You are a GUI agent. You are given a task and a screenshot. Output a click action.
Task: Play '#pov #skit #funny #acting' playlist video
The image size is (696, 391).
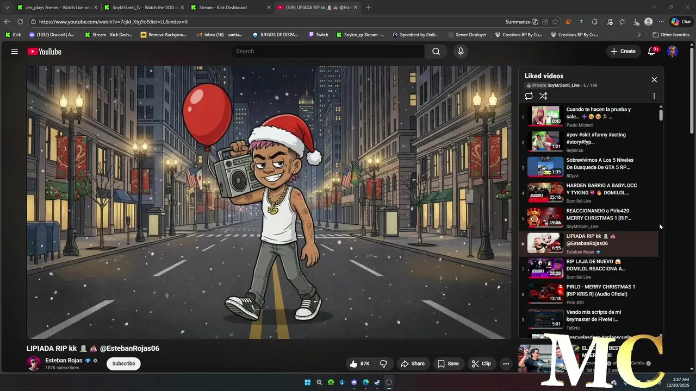coord(589,142)
